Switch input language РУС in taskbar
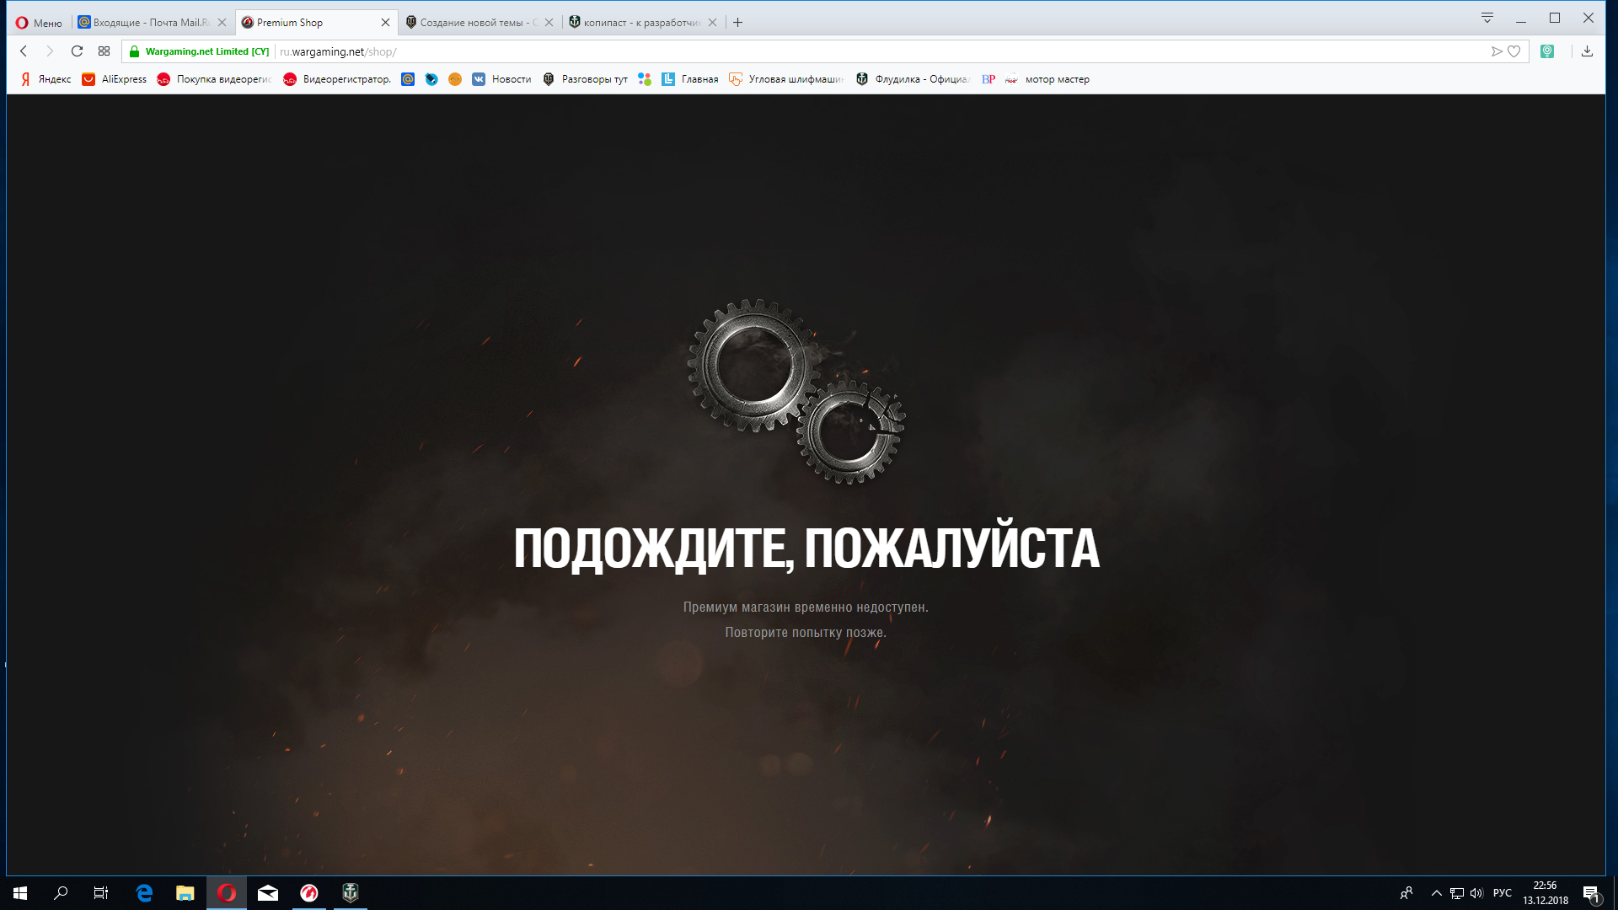This screenshot has width=1618, height=910. 1502,893
